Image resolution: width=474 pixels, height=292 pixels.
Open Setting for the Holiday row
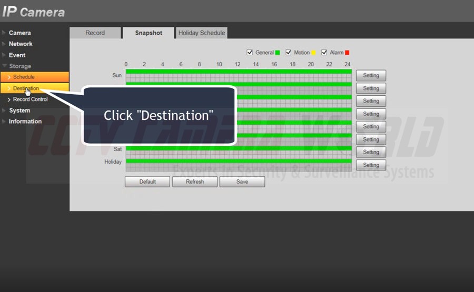pyautogui.click(x=371, y=165)
